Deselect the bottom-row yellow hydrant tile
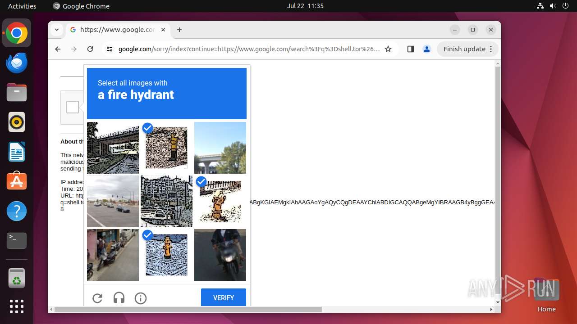This screenshot has height=324, width=577. (166, 255)
